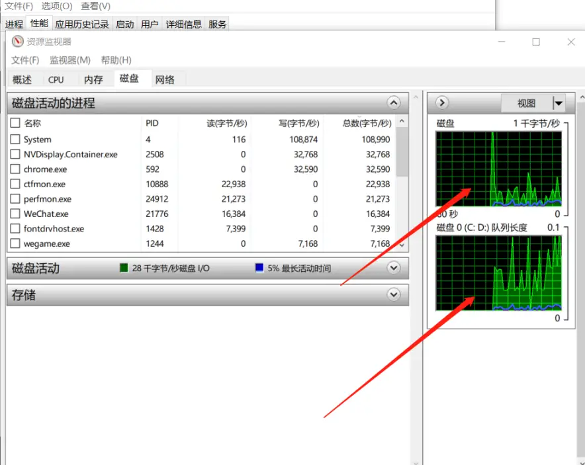Click the 视图 button
Screen dimensions: 585x465
click(526, 103)
